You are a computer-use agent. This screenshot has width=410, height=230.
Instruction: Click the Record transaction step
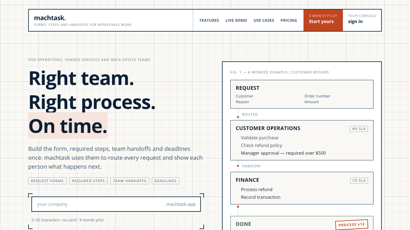261,197
